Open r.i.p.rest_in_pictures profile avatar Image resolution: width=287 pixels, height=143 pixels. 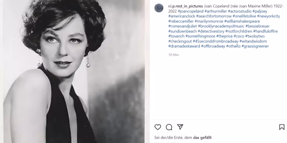159,8
